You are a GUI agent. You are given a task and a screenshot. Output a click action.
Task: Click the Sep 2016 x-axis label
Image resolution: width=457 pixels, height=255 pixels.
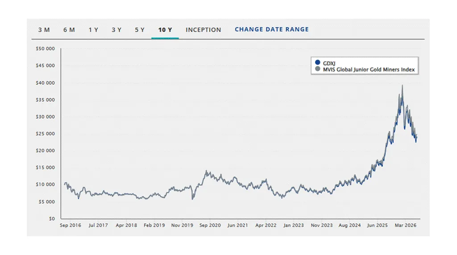tap(70, 225)
